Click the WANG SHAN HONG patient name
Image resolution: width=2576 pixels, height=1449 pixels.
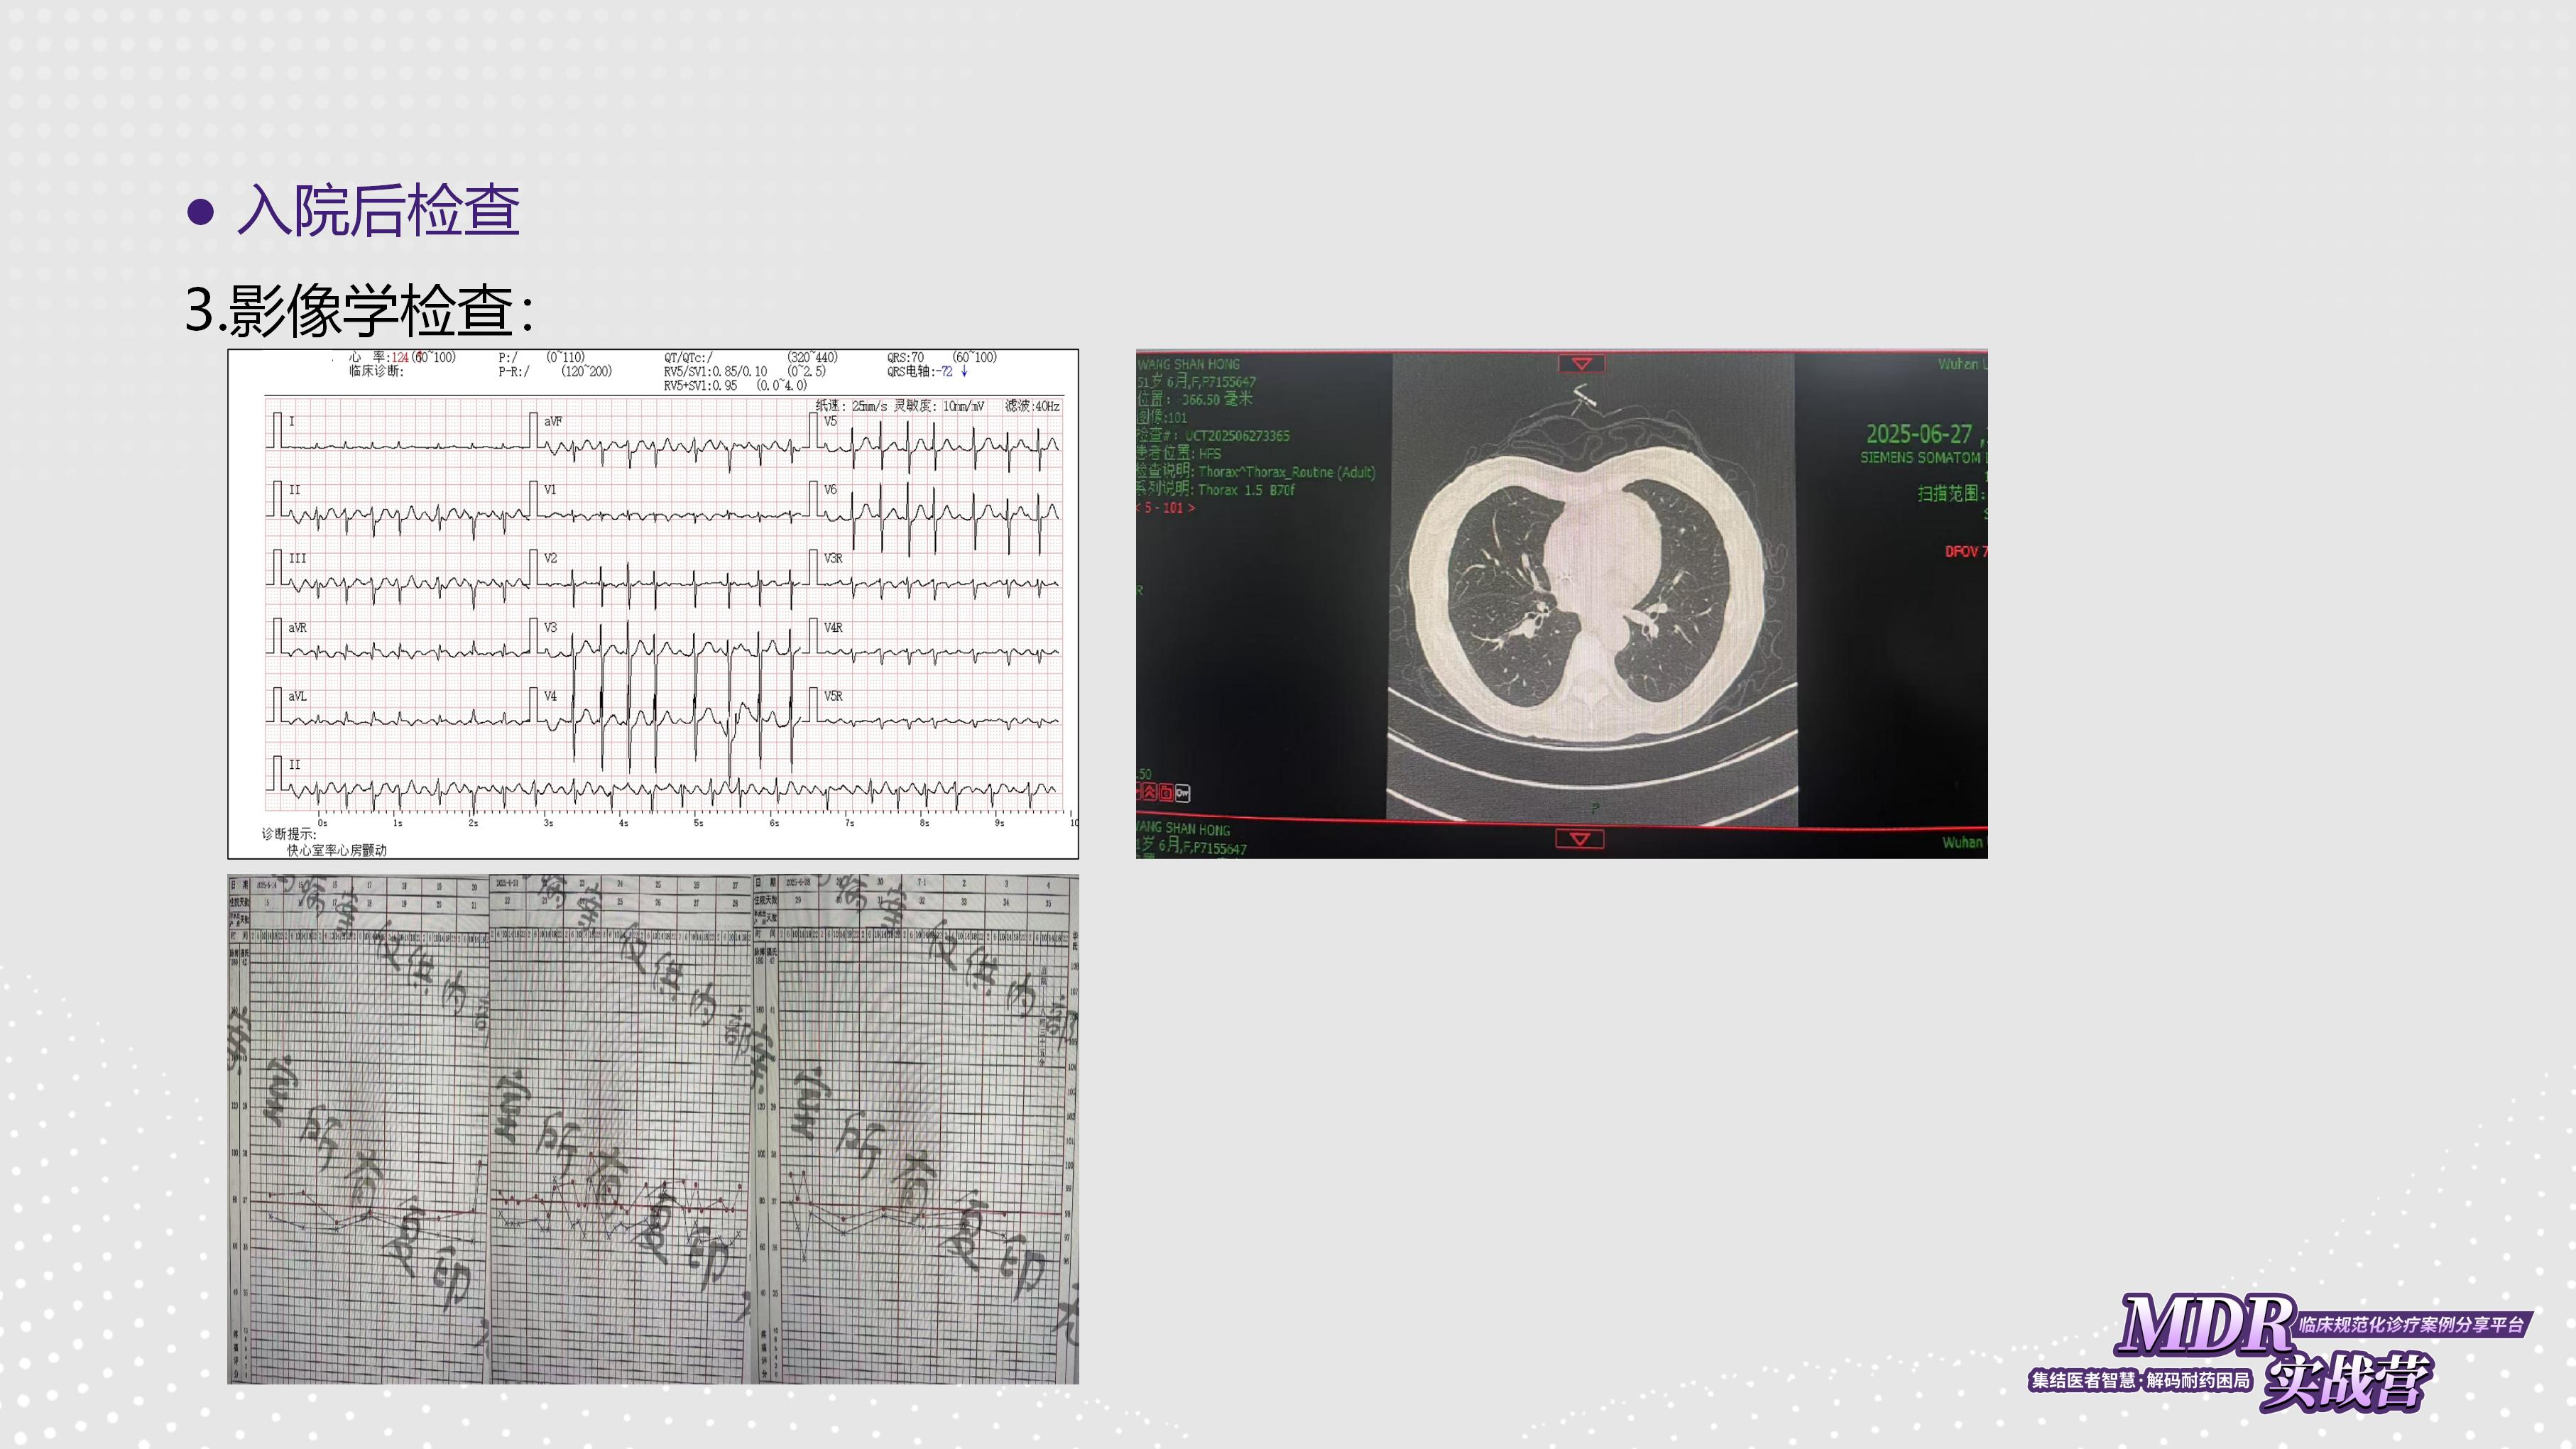pyautogui.click(x=1189, y=364)
